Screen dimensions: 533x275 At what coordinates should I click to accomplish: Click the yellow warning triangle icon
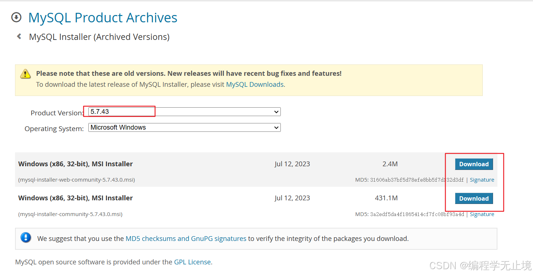point(25,74)
